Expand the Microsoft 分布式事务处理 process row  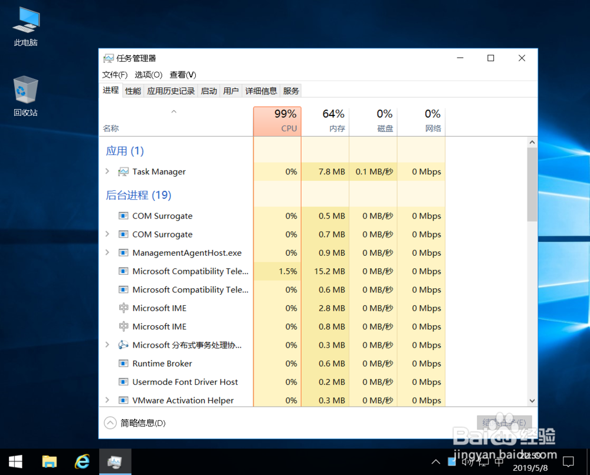[107, 345]
